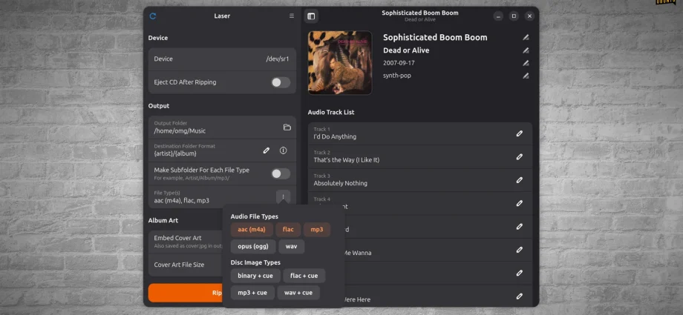The height and width of the screenshot is (315, 683).
Task: Click the Embed Cover Art row
Action: point(186,242)
